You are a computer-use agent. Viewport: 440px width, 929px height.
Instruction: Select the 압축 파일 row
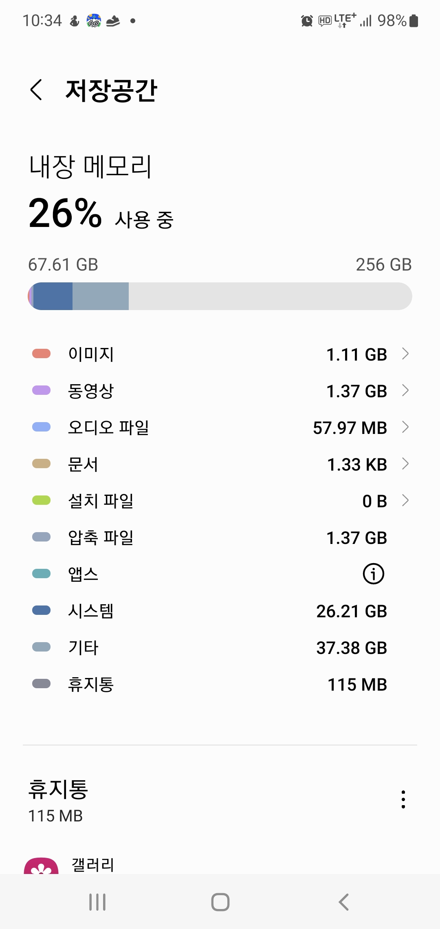(x=220, y=537)
